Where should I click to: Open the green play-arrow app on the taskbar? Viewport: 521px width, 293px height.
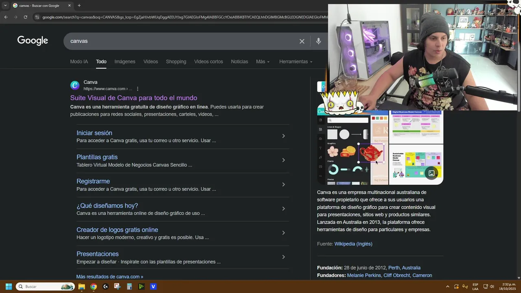[x=141, y=286]
